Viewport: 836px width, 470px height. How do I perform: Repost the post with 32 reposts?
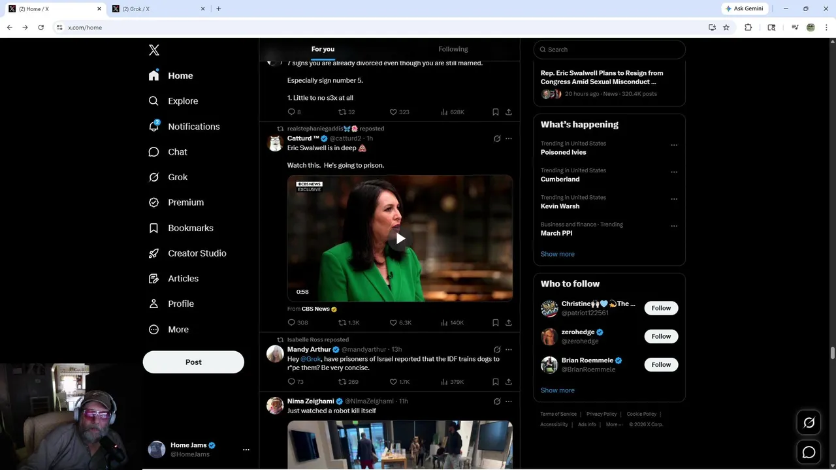tap(347, 112)
